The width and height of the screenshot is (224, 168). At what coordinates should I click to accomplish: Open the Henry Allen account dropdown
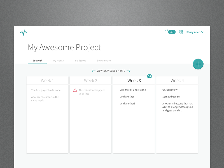click(x=194, y=32)
